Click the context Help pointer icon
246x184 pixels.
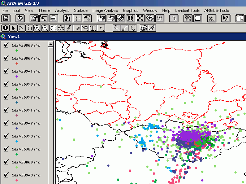tap(225, 18)
